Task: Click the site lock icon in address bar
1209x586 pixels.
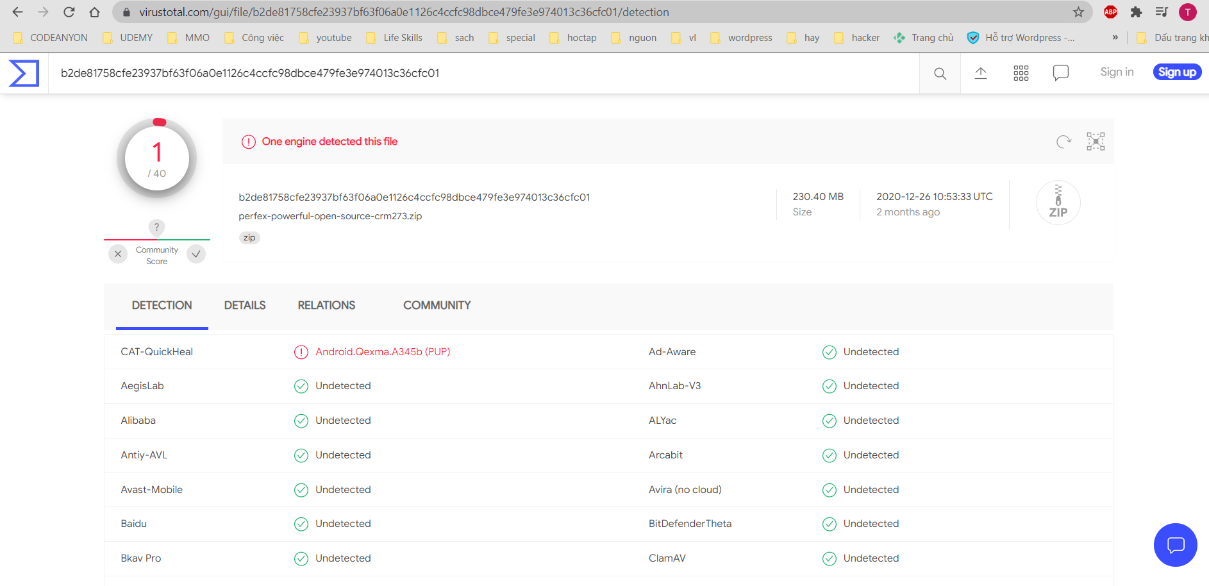Action: [x=126, y=12]
